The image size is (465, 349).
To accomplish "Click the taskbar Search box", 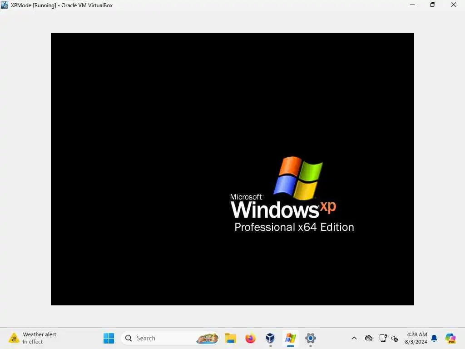I will click(x=170, y=338).
